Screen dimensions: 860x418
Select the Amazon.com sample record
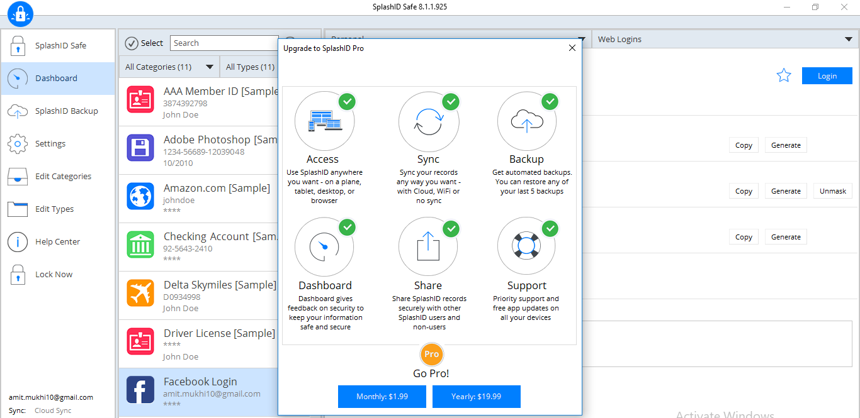pyautogui.click(x=198, y=199)
